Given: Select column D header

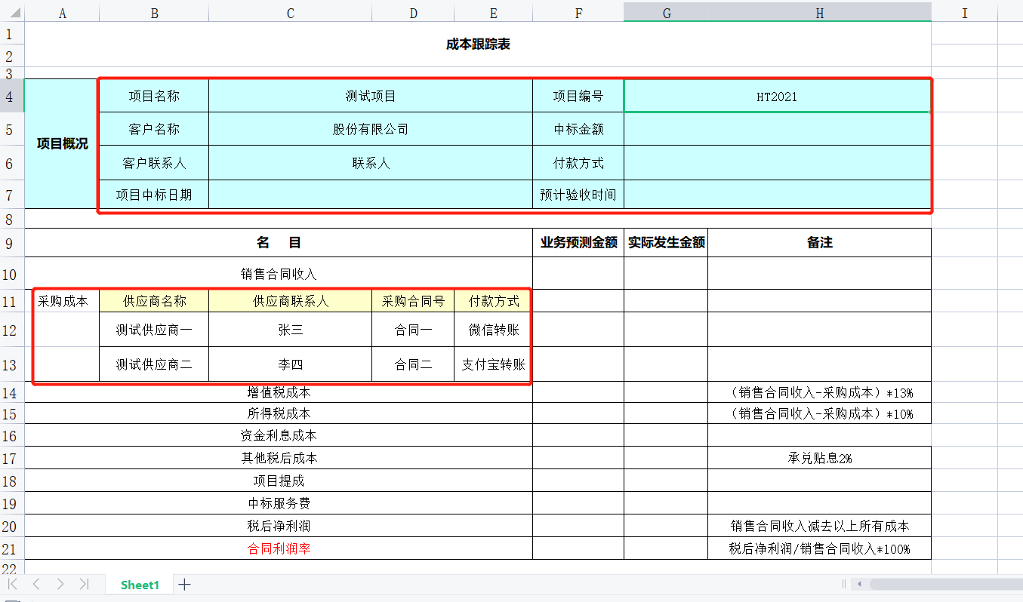Looking at the screenshot, I should pyautogui.click(x=413, y=13).
